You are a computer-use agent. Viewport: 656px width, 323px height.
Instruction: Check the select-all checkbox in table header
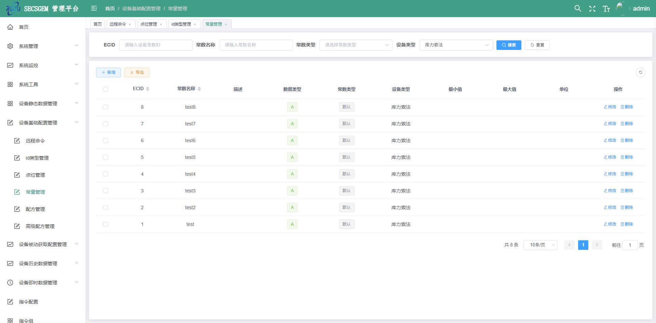point(106,89)
